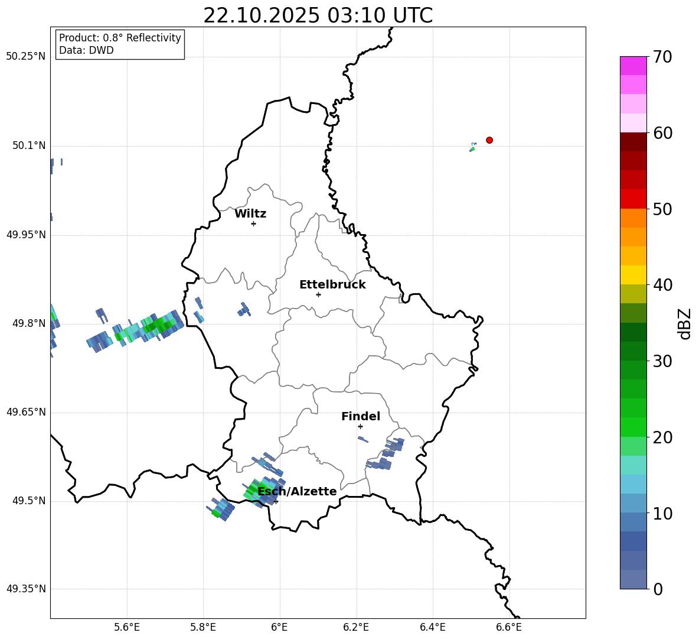Click the 5.8°E longitude label
This screenshot has height=639, width=699.
[x=203, y=627]
